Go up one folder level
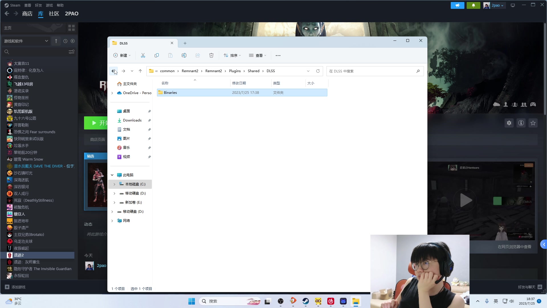 pyautogui.click(x=140, y=71)
